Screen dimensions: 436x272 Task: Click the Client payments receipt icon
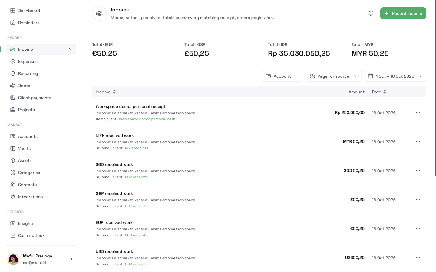coord(13,98)
